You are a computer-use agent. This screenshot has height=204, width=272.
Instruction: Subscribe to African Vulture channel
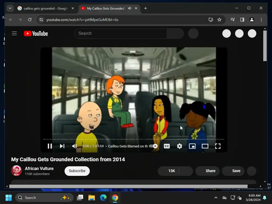77,171
